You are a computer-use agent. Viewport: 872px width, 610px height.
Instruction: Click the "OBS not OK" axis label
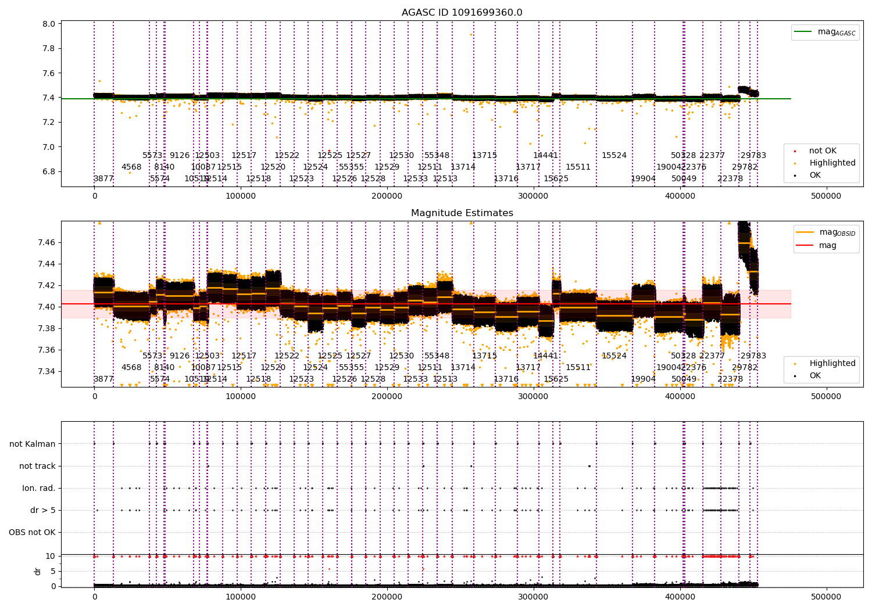[33, 533]
